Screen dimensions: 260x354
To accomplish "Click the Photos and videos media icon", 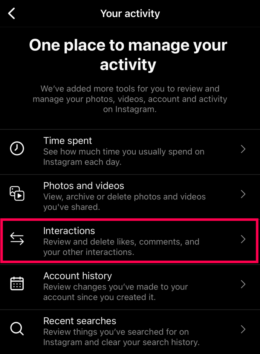I will [17, 193].
